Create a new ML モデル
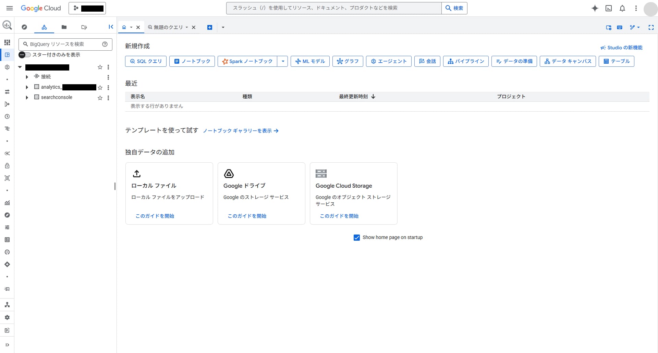This screenshot has height=353, width=658. [310, 61]
